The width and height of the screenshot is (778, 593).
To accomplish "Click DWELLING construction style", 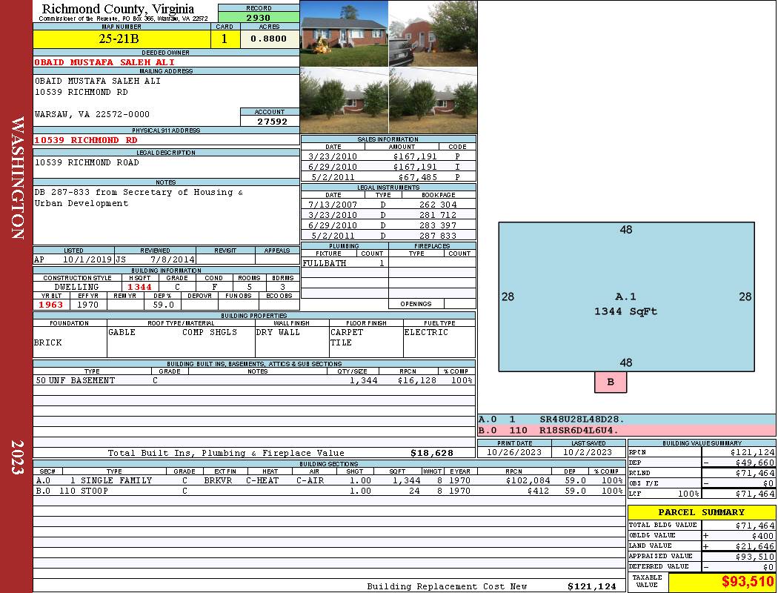I will click(76, 287).
